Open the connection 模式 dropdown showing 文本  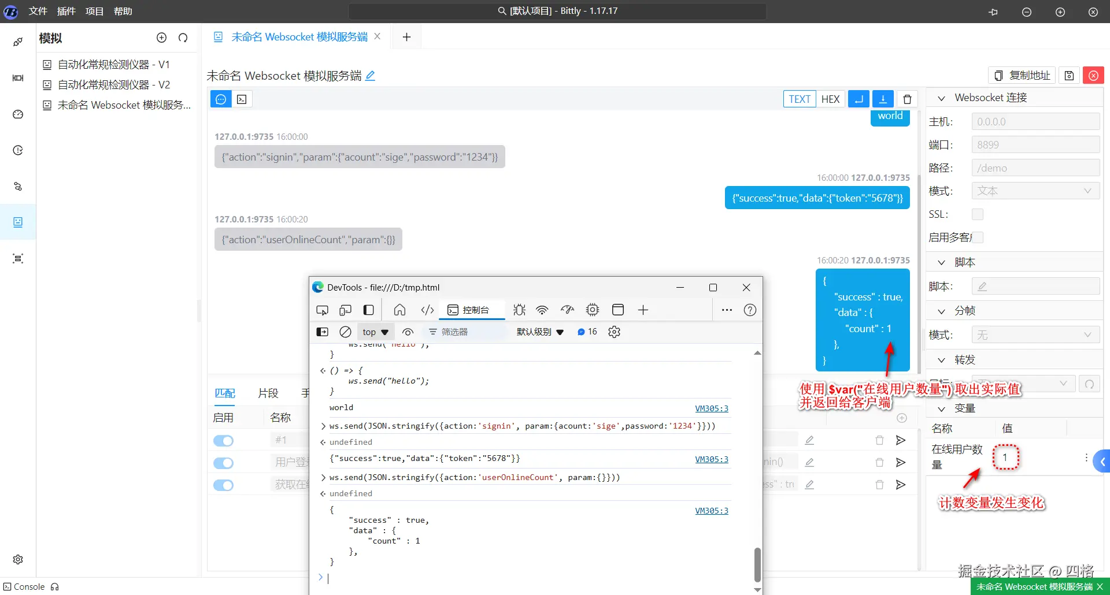[x=1035, y=191]
